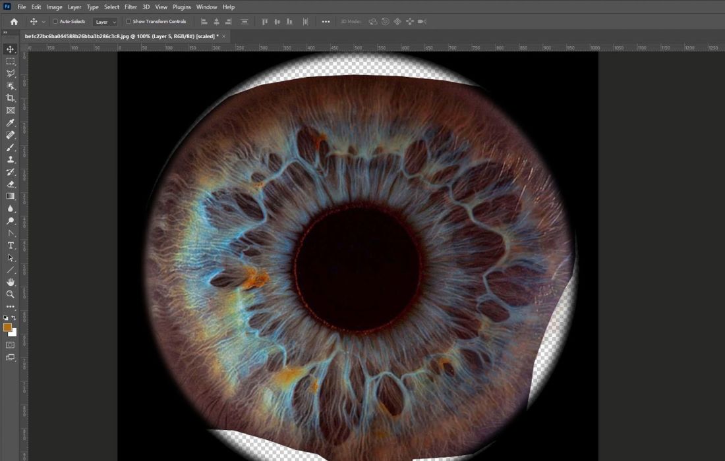Viewport: 725px width, 461px height.
Task: Enable the Auto-Select checkbox
Action: (55, 22)
